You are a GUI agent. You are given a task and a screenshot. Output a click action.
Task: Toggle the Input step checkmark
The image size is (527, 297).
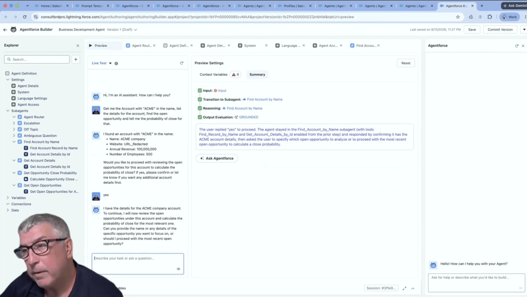[200, 90]
